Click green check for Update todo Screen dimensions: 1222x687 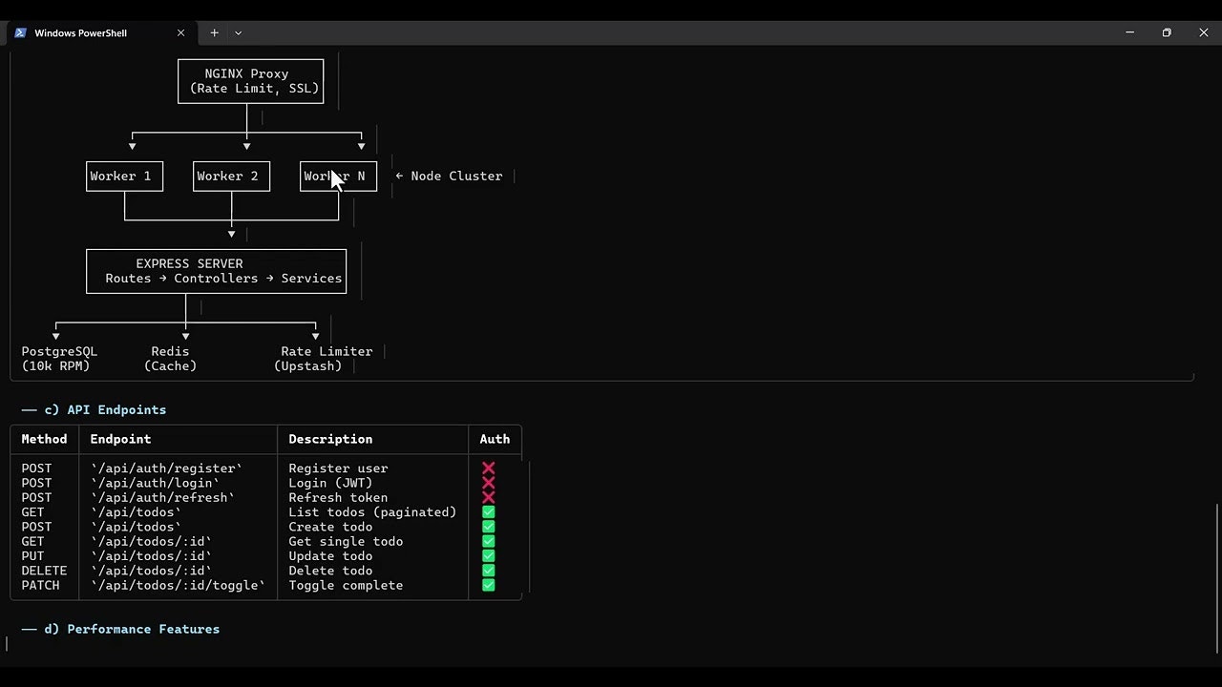click(489, 556)
